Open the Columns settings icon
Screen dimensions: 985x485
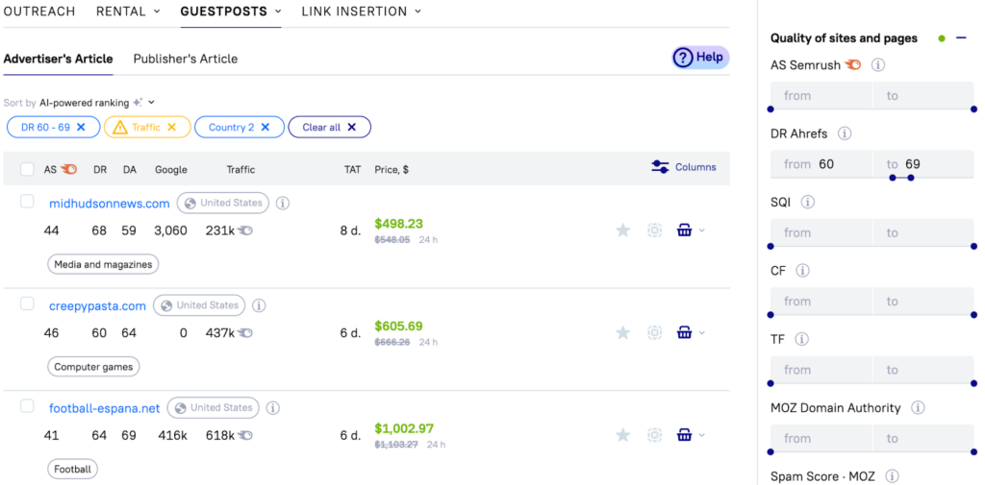[x=660, y=167]
